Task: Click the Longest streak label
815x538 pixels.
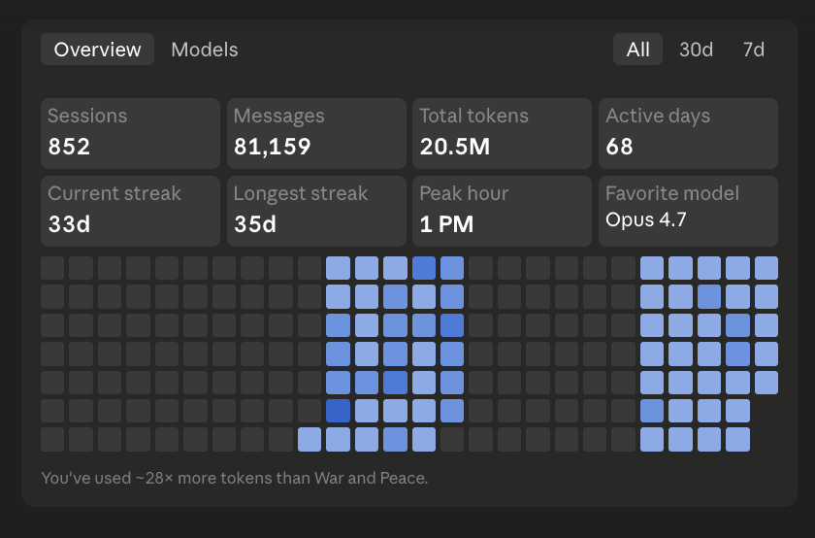Action: tap(301, 193)
